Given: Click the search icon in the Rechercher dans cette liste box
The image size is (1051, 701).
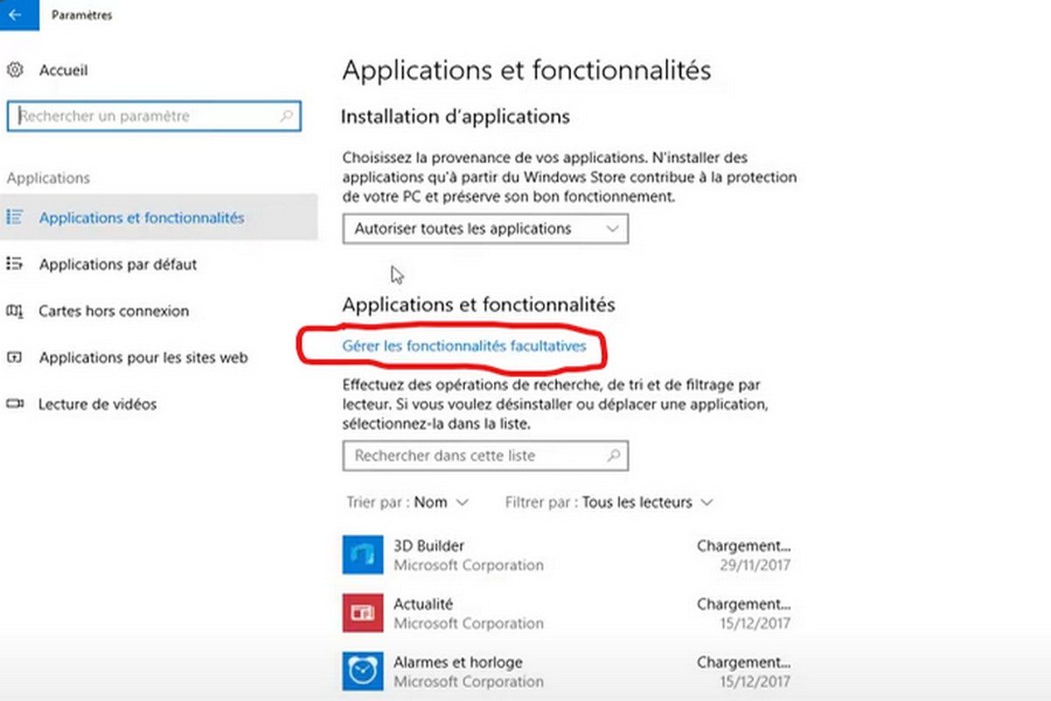Looking at the screenshot, I should click(x=614, y=456).
